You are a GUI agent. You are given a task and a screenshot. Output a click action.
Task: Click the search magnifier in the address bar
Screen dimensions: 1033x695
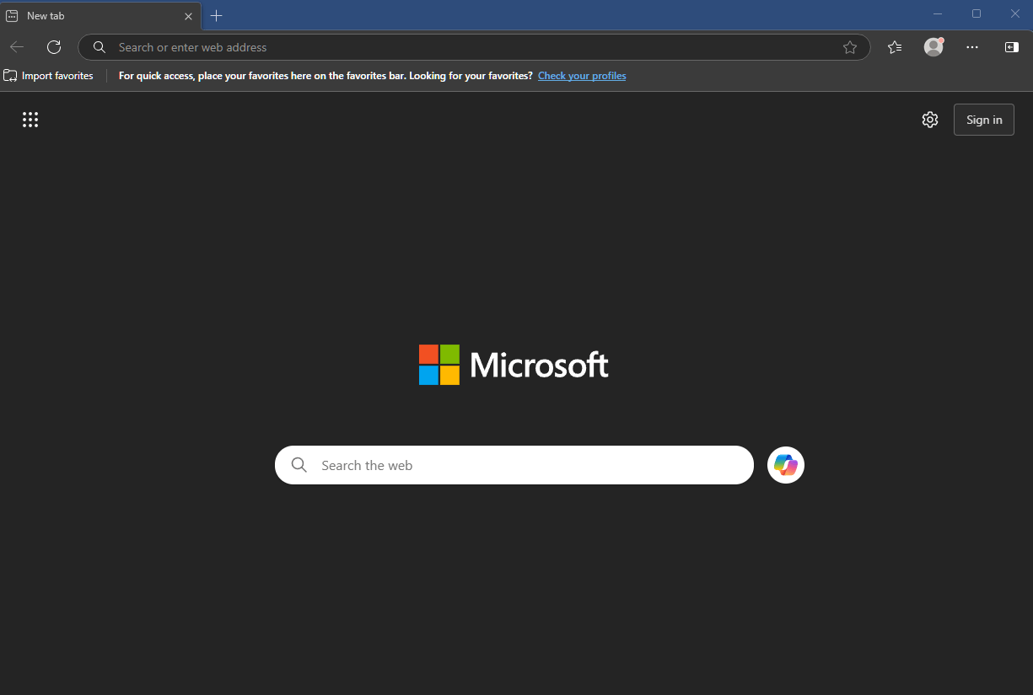[99, 47]
